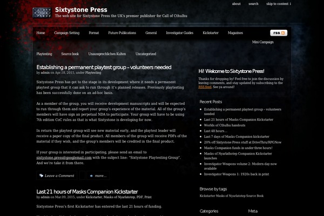324x216 pixels.
Task: Open recent post Investigator Weapons 1: 1920s back in print
Action: (237, 174)
